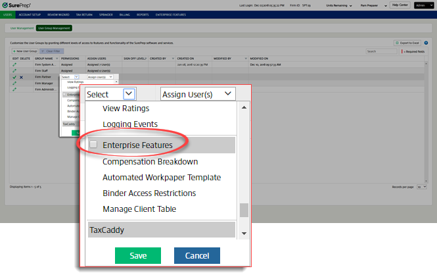Click the edit pencil for Firm Staff
The image size is (437, 277).
14,71
